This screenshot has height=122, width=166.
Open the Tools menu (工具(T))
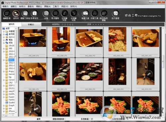pyautogui.click(x=56, y=7)
